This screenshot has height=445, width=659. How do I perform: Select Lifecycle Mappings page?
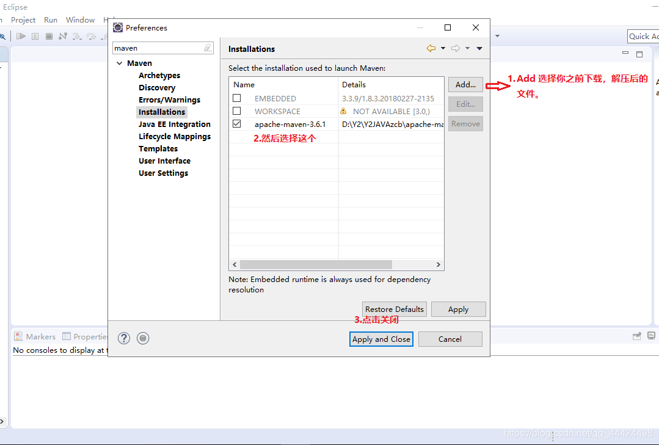[175, 136]
